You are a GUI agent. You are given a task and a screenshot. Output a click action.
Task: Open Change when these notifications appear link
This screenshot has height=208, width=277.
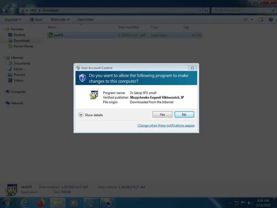pyautogui.click(x=166, y=125)
